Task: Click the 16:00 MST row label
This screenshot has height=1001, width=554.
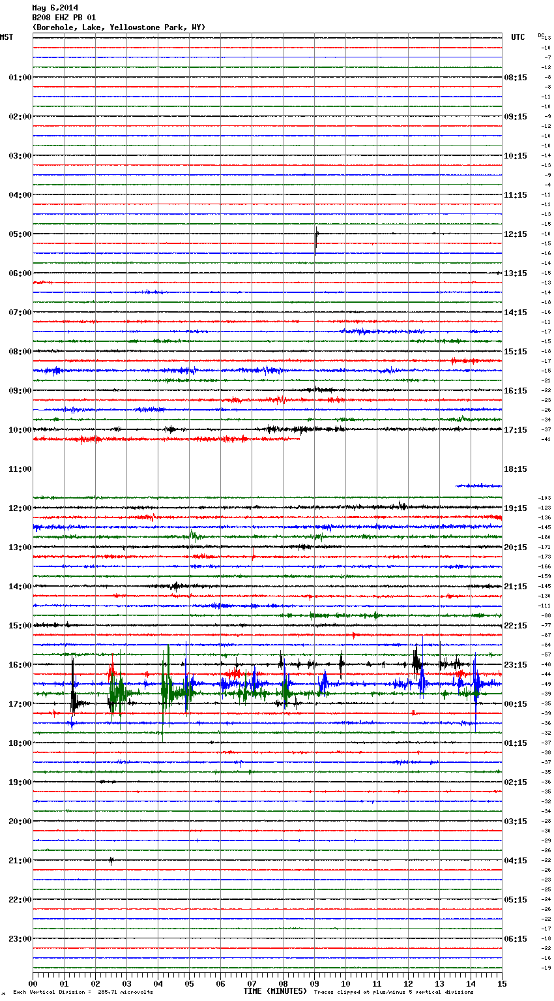Action: pyautogui.click(x=20, y=665)
